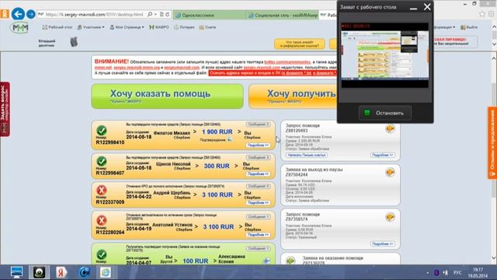Open Сообщения for the 300 RUR order

(x=259, y=157)
